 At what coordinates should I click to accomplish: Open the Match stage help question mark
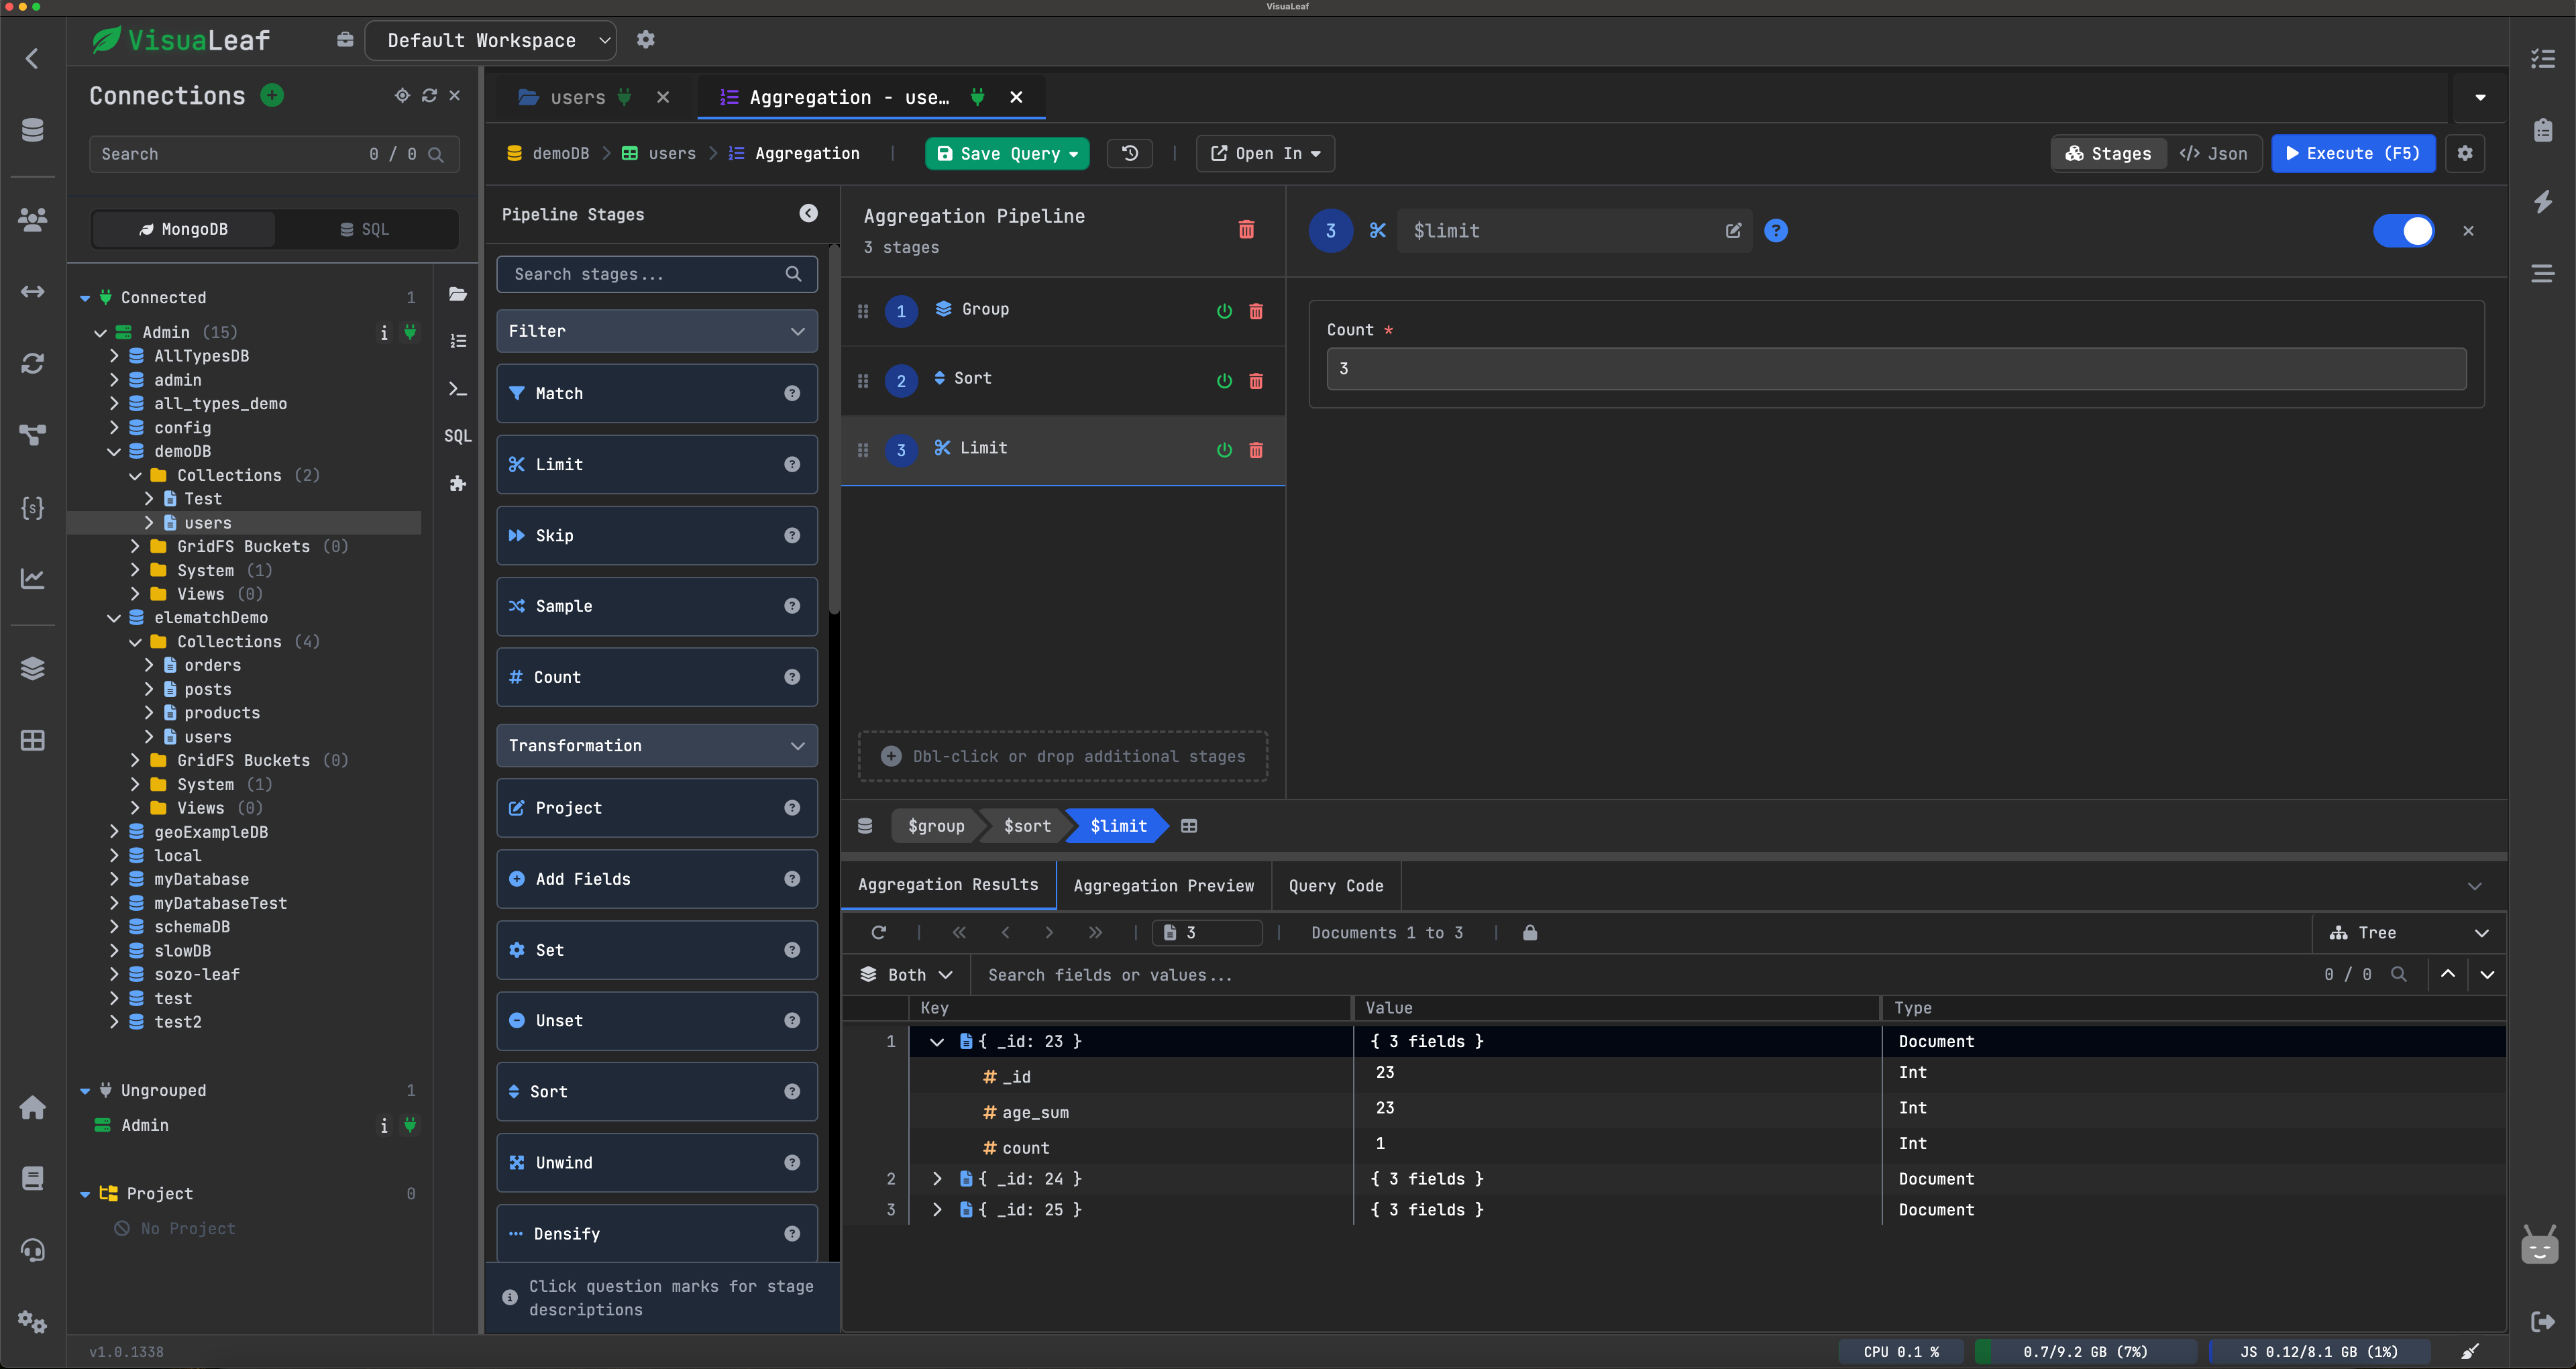[792, 393]
